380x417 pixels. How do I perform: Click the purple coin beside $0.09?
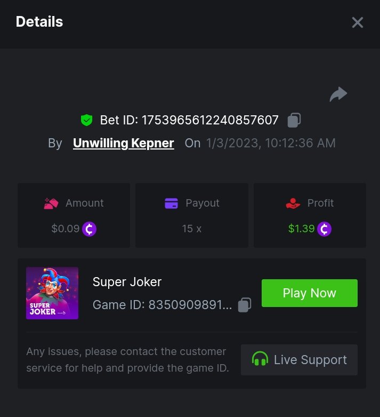click(90, 229)
